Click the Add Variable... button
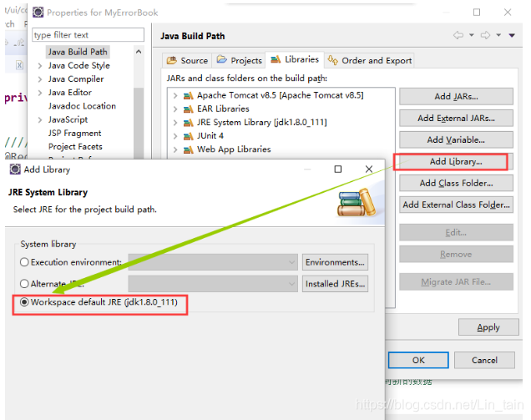 (x=456, y=140)
